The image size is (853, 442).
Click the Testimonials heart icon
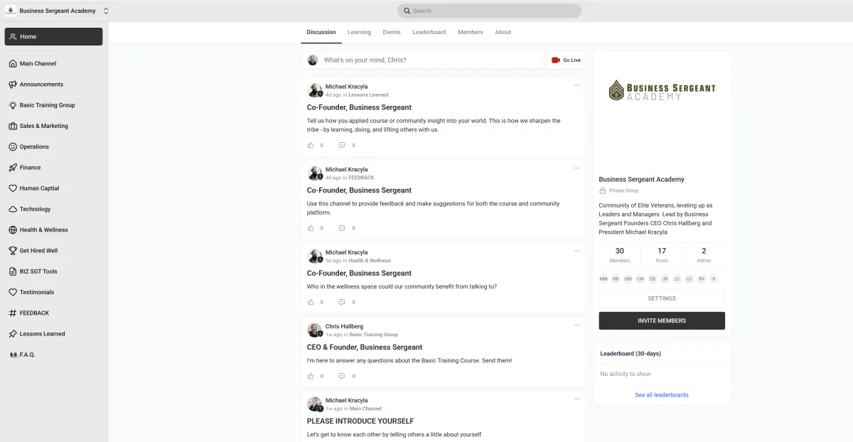click(x=13, y=292)
